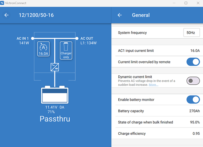The height and width of the screenshot is (147, 203).
Task: Edit the Battery capacity 270Ah value
Action: pyautogui.click(x=194, y=111)
